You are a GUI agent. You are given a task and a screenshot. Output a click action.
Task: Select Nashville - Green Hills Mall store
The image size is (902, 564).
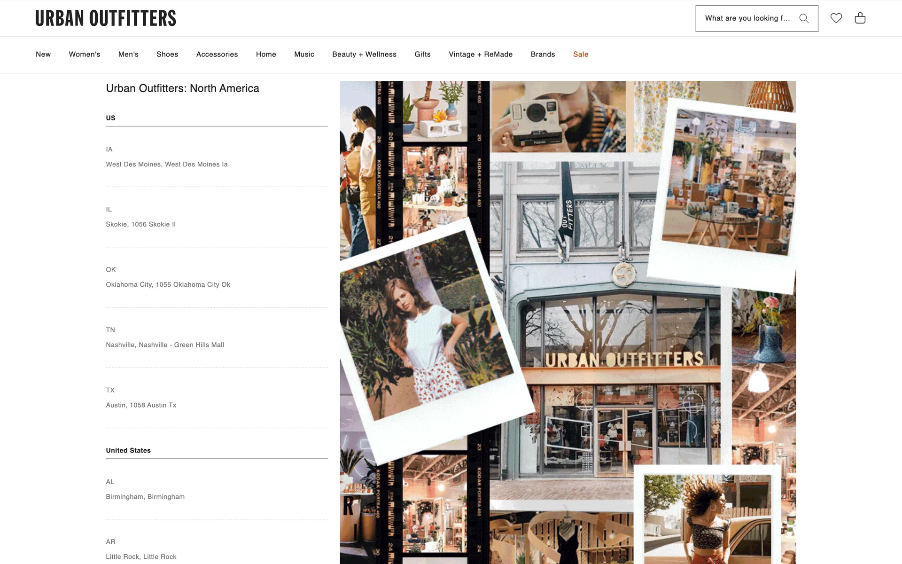coord(165,345)
